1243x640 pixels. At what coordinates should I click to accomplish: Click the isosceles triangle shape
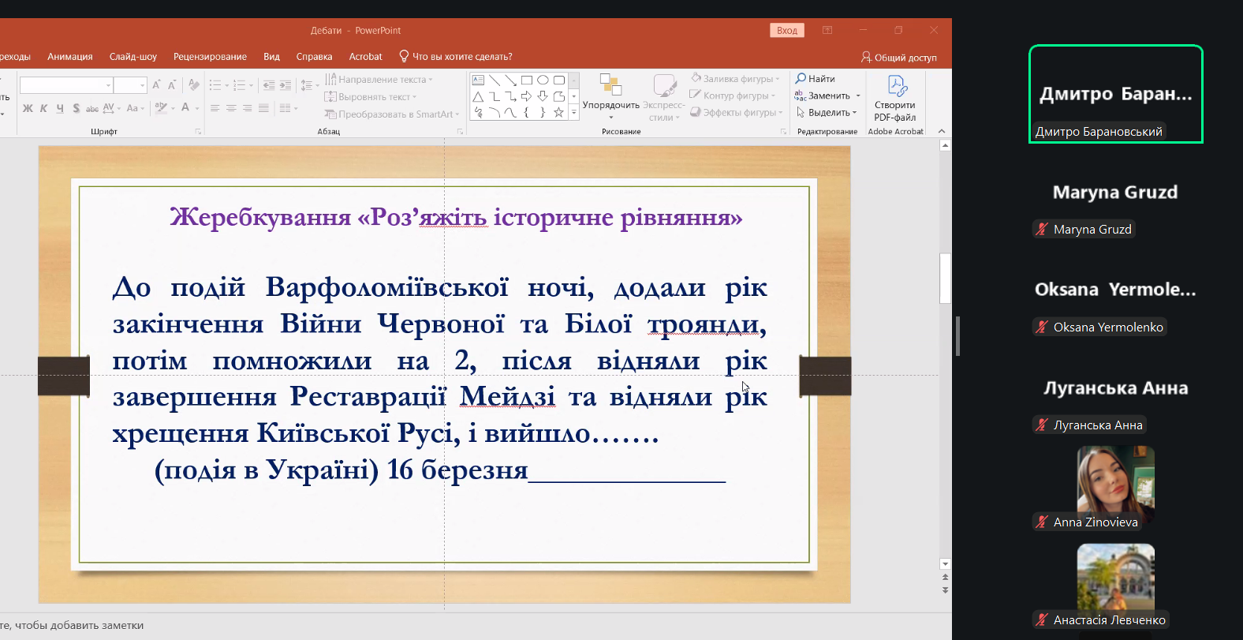478,96
